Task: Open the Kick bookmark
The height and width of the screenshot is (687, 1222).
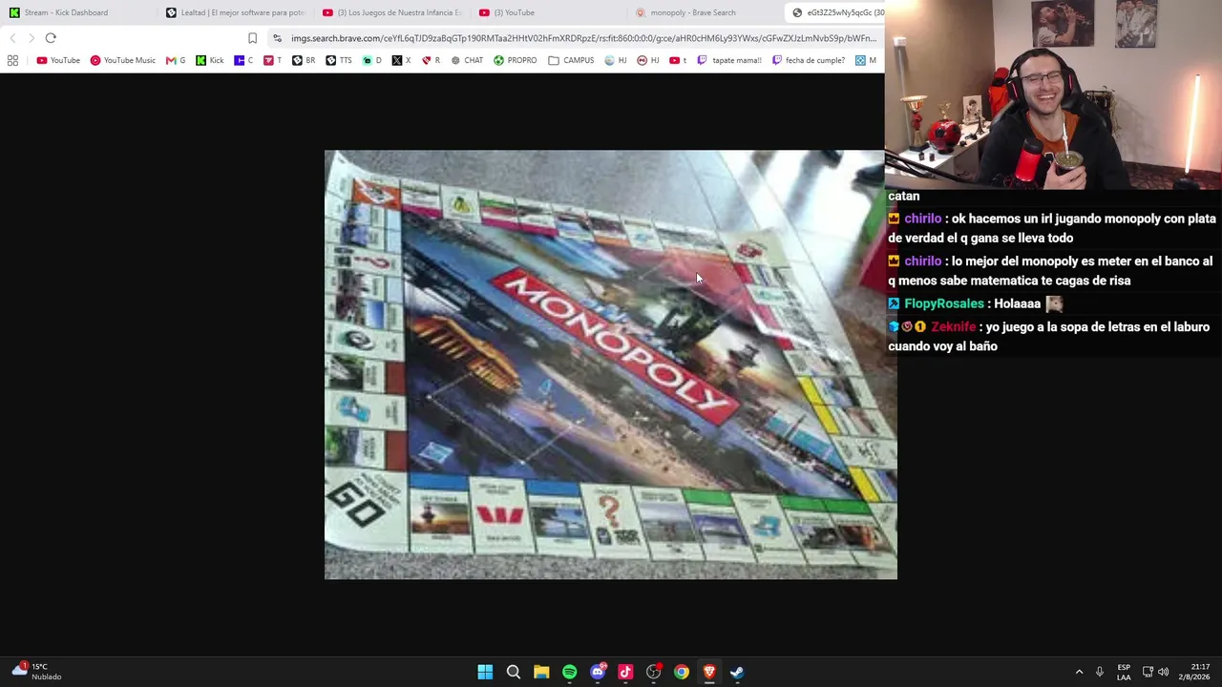Action: [210, 60]
